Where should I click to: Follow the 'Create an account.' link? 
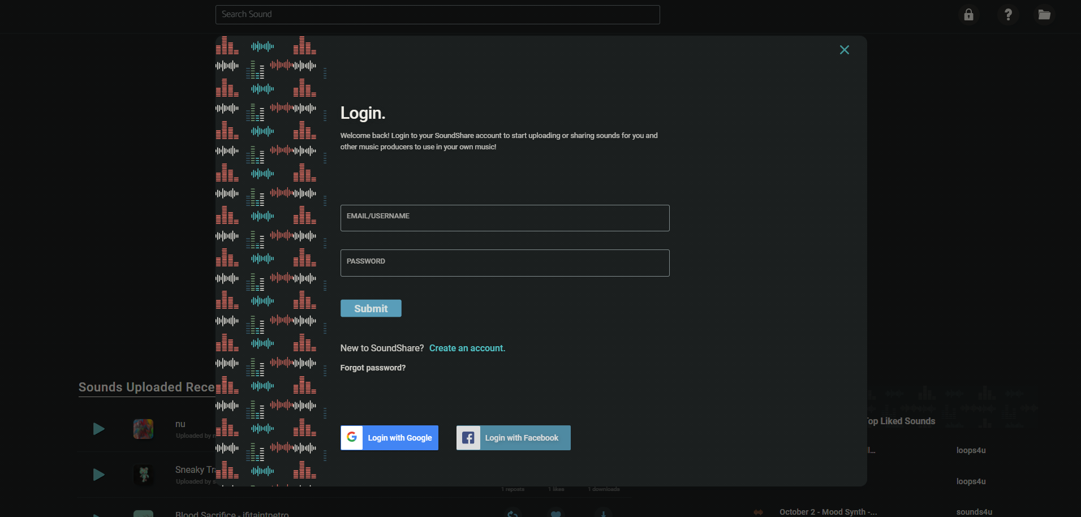(x=467, y=348)
